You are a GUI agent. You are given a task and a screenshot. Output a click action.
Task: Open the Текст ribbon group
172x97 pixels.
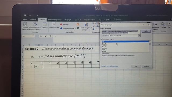169,26
